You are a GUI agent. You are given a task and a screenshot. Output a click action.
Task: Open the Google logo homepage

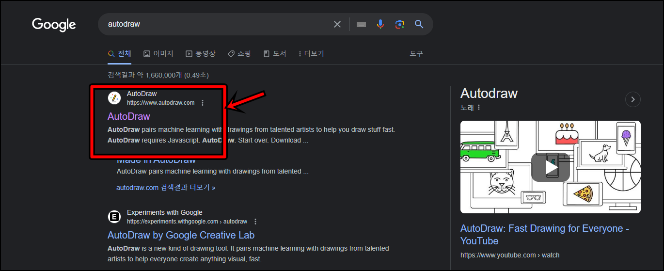tap(54, 24)
